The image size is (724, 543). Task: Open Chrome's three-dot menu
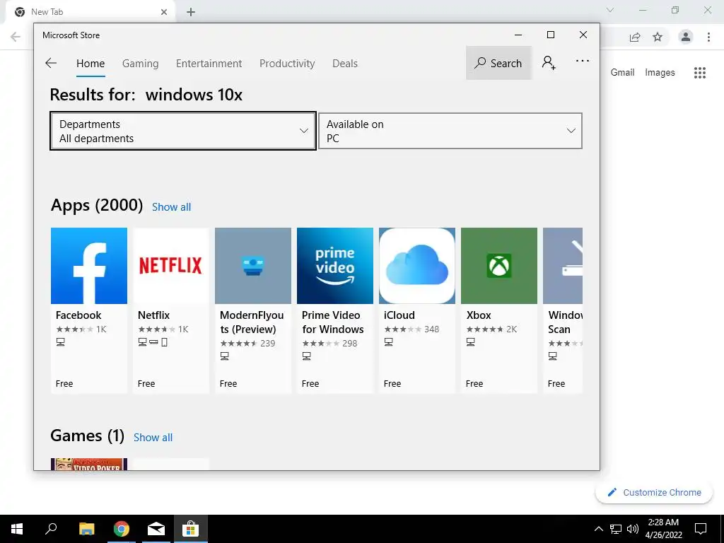(708, 37)
